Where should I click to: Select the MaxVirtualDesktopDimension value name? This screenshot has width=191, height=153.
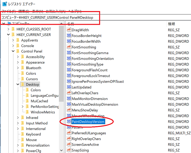[95, 104]
